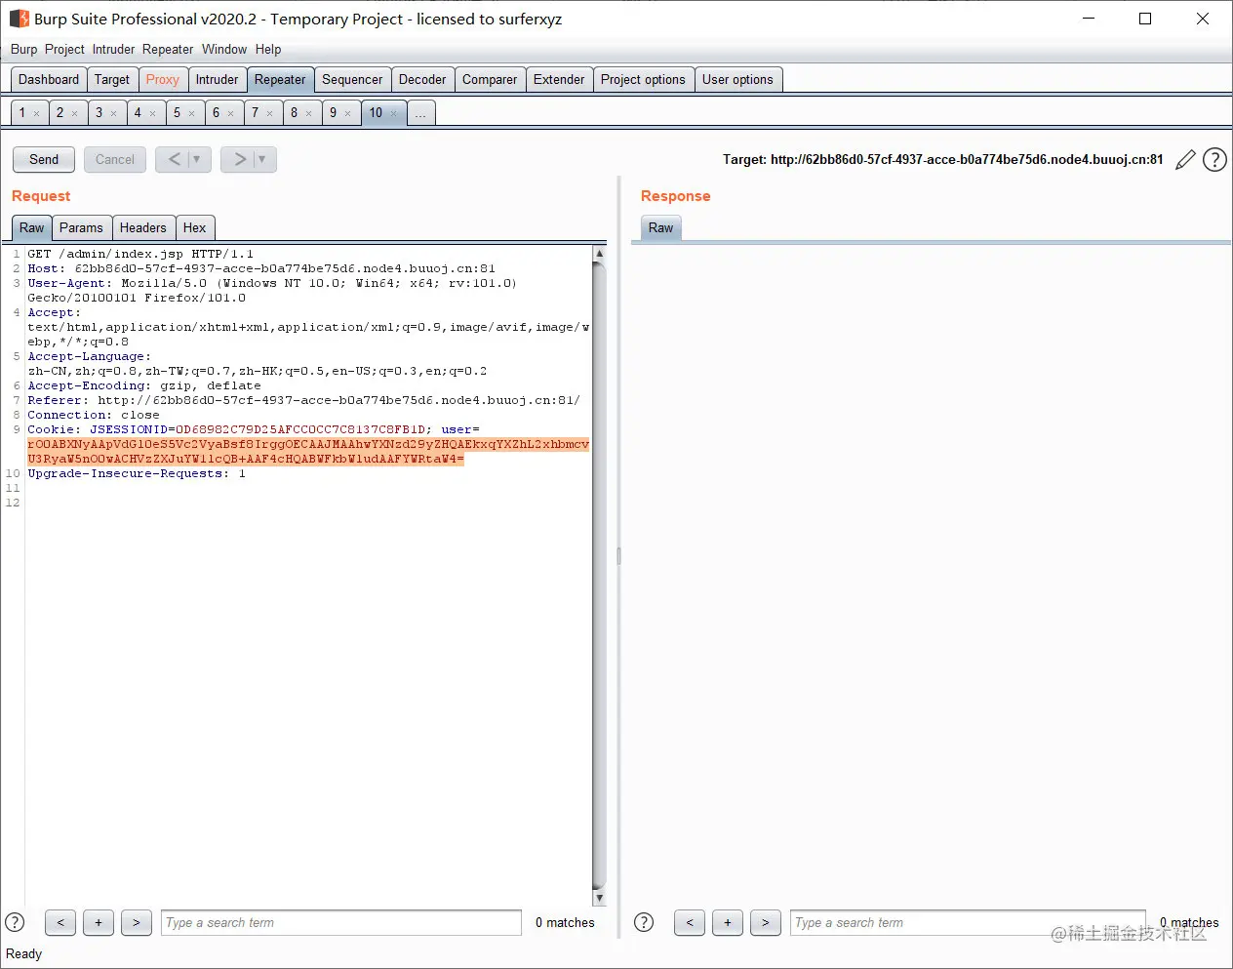Select Repeater request tab 1
The height and width of the screenshot is (969, 1233).
point(22,113)
